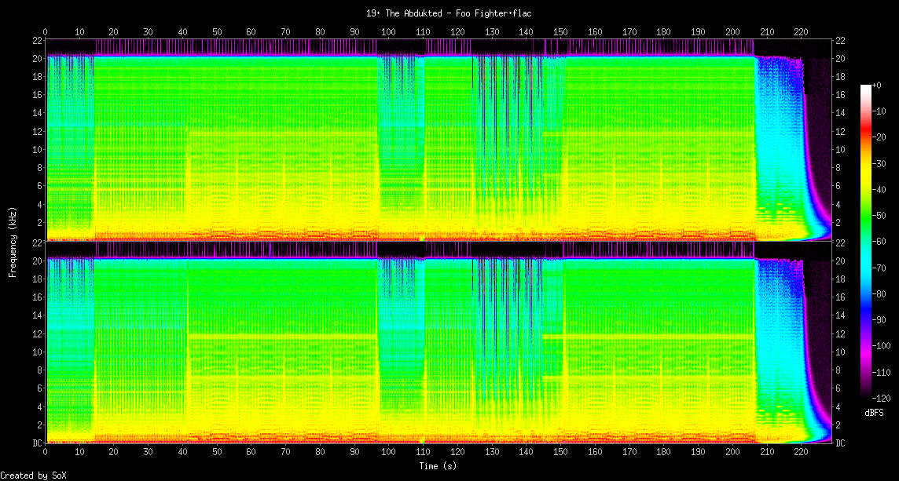Image resolution: width=899 pixels, height=481 pixels.
Task: Click the 150 second mark on top time axis
Action: pyautogui.click(x=560, y=32)
